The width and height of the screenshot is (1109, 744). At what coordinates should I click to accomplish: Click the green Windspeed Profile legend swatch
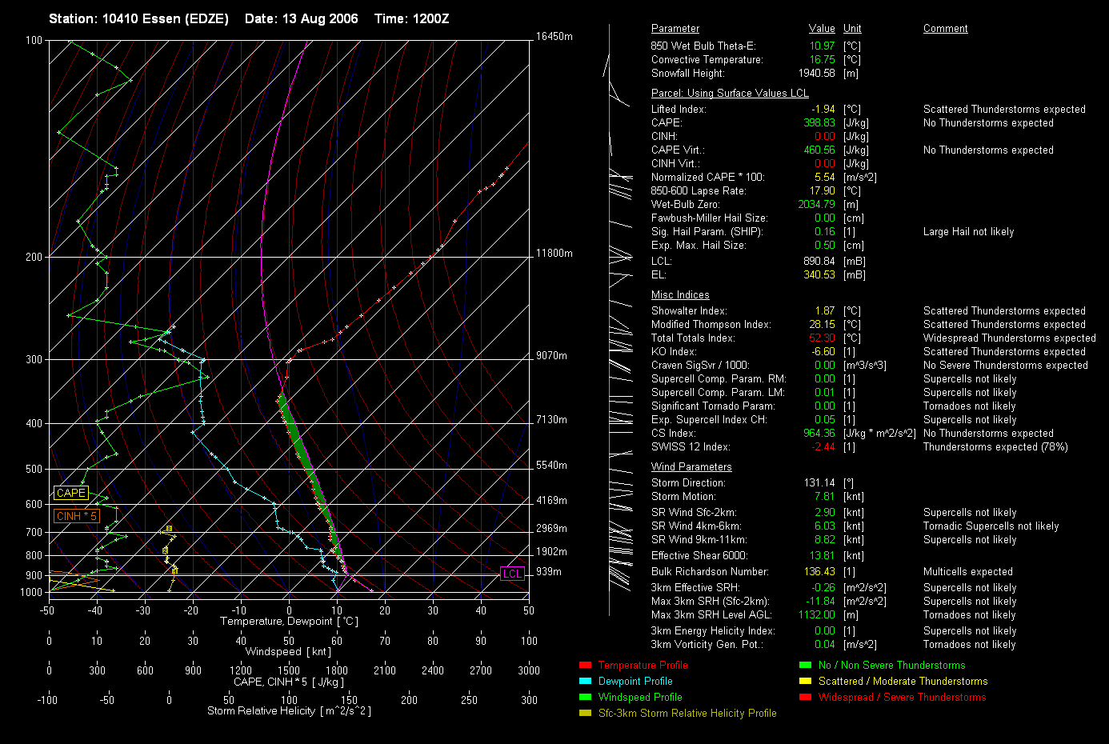point(585,698)
